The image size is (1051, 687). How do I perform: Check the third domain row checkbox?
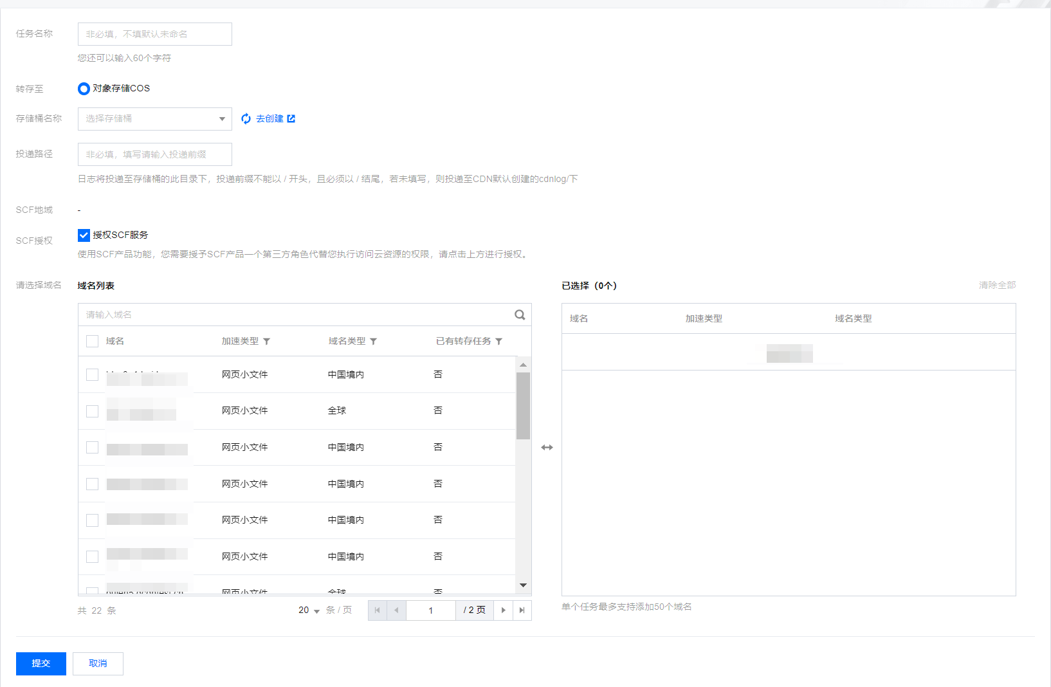(x=92, y=448)
